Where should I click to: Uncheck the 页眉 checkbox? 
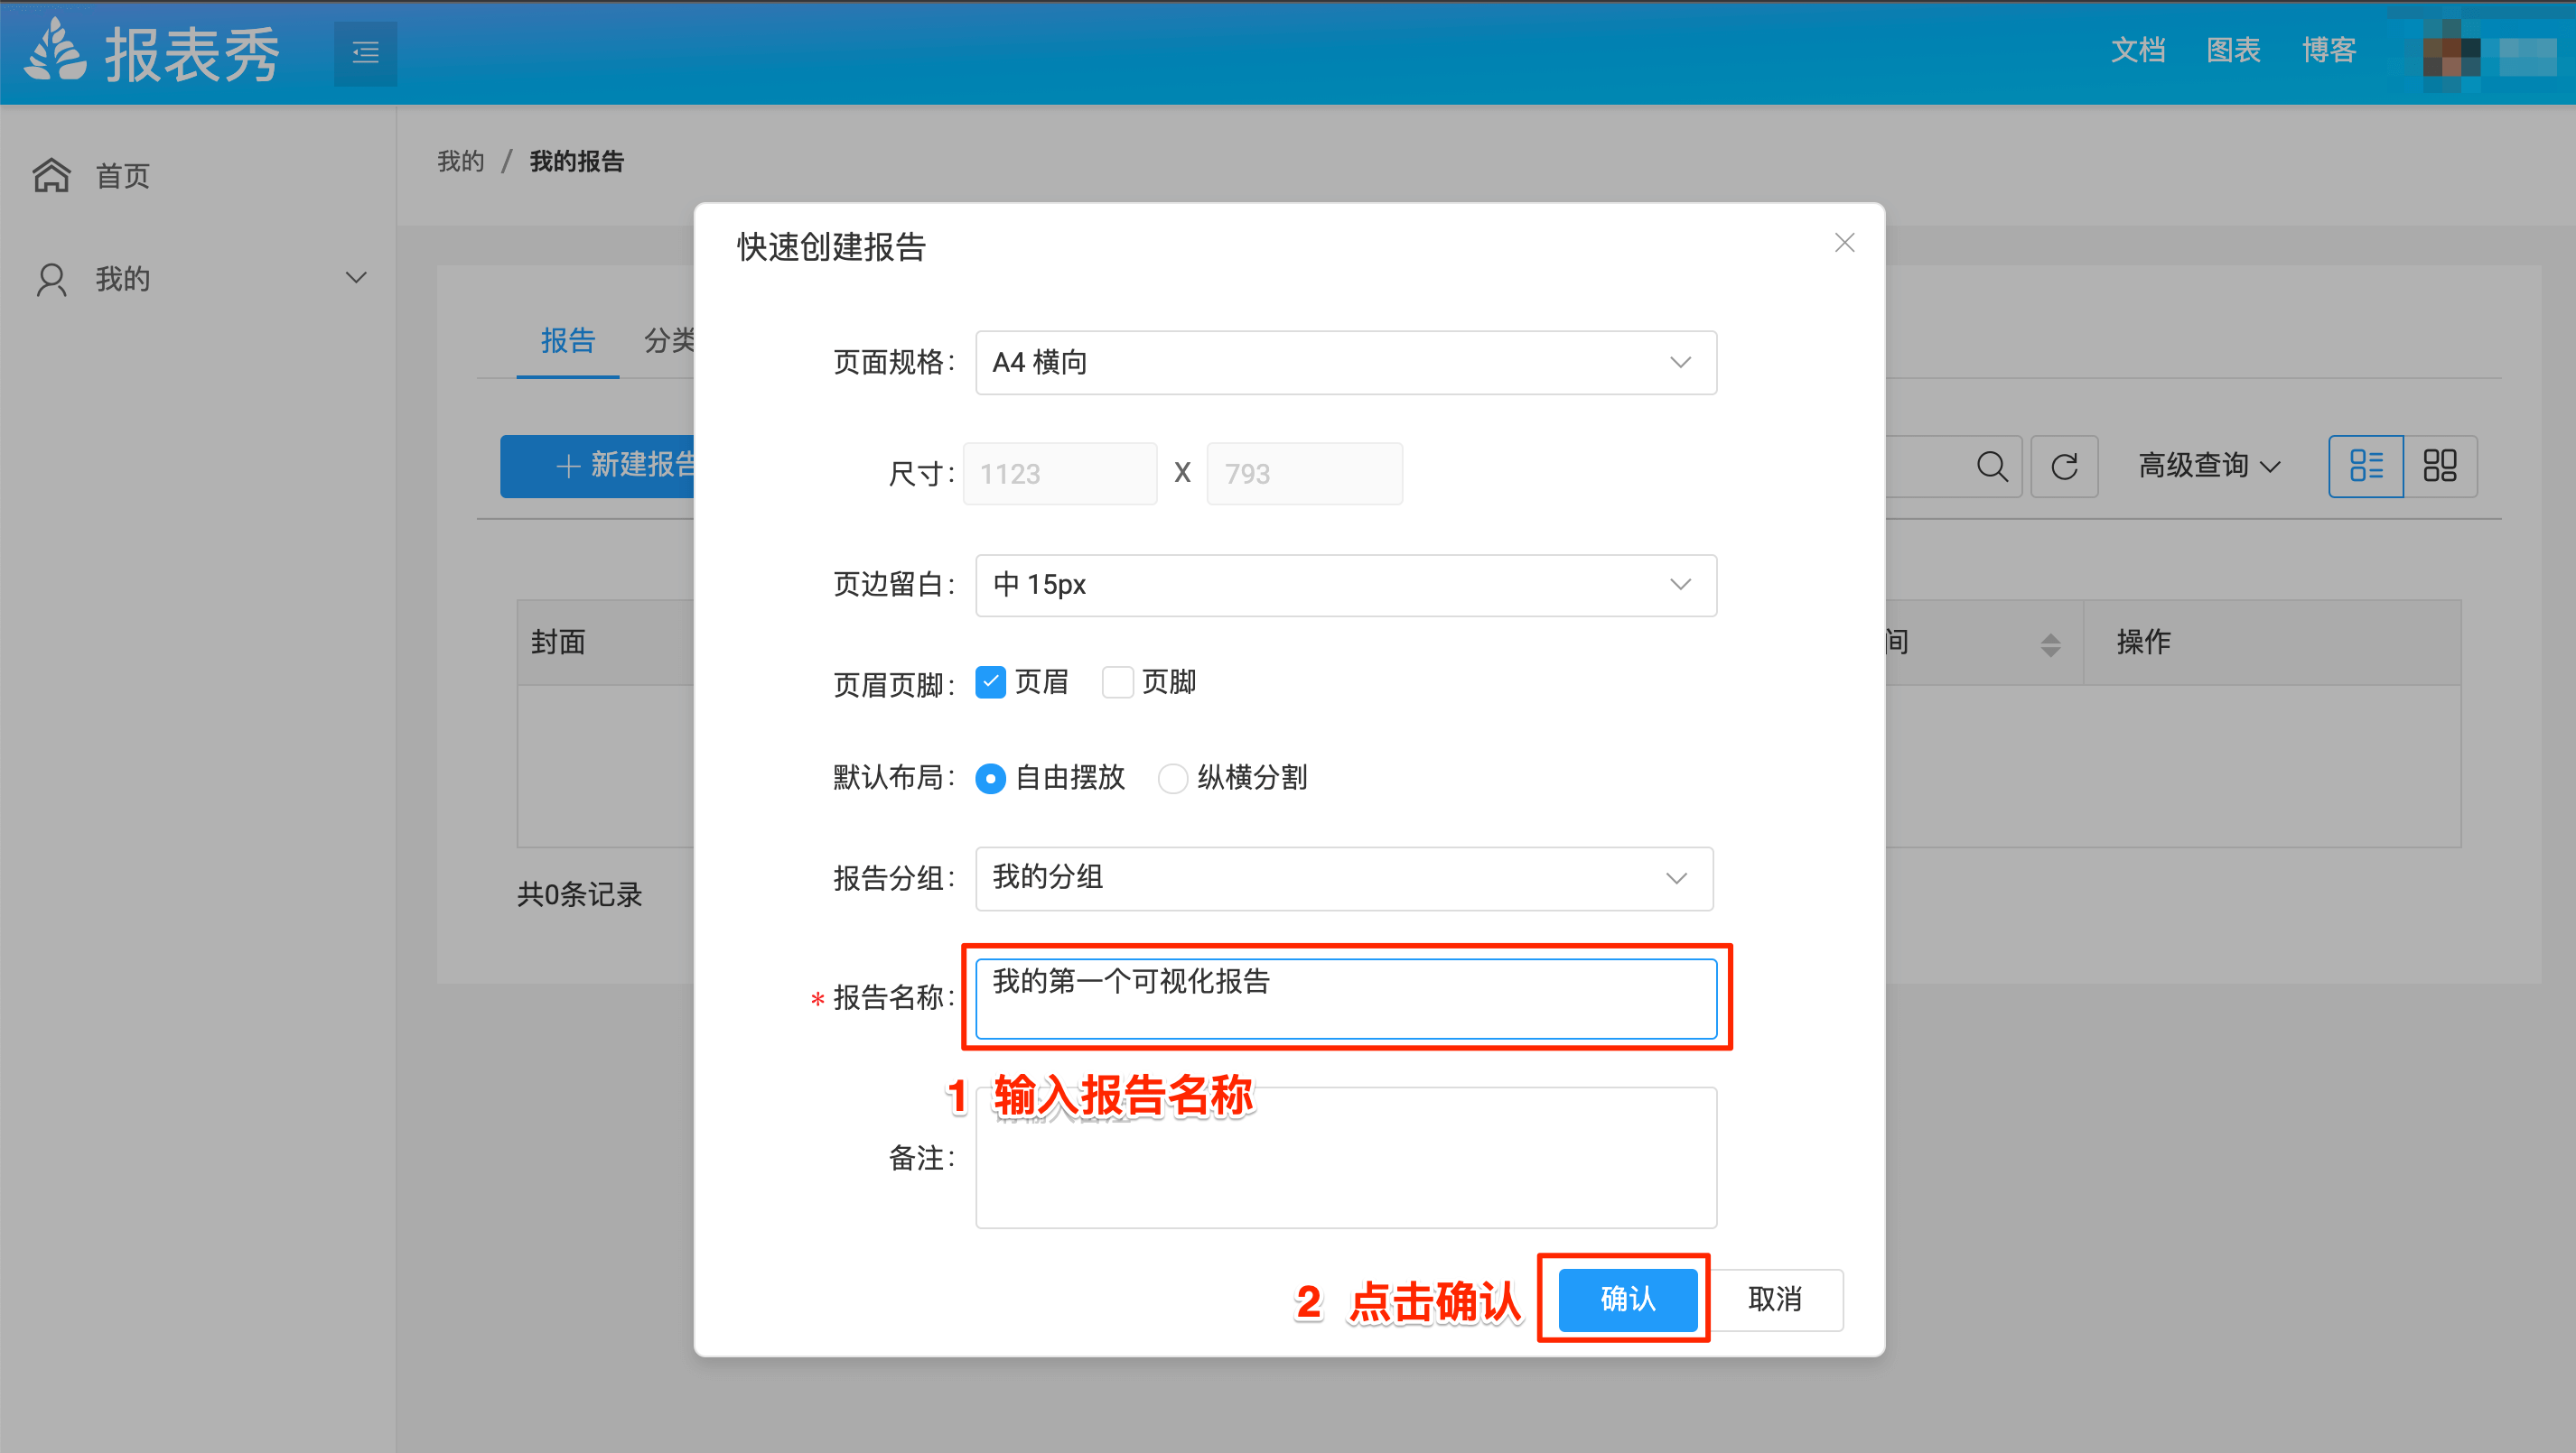point(990,682)
